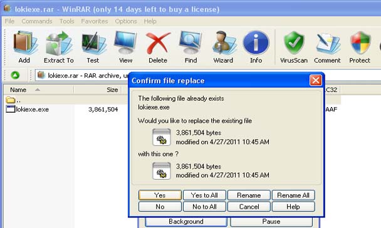Click the existing file's exe icon
The width and height of the screenshot is (381, 228).
tap(161, 137)
